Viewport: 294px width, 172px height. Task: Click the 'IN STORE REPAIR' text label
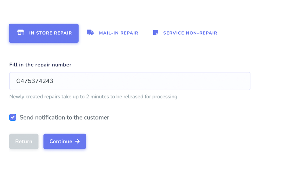(x=50, y=33)
